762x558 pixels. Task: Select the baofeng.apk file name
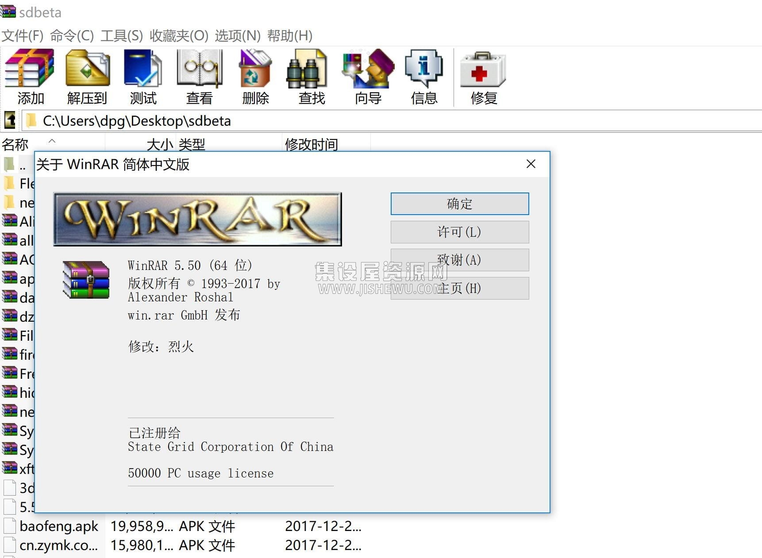click(59, 526)
